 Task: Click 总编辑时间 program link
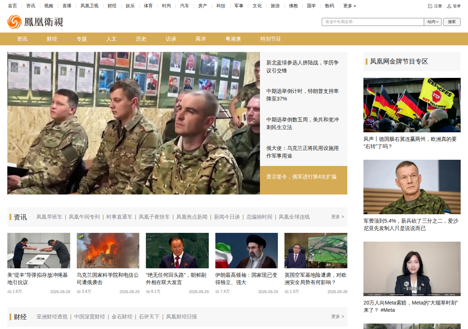pos(259,217)
